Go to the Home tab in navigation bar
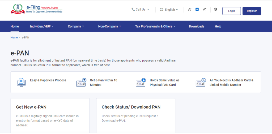 pyautogui.click(x=15, y=26)
